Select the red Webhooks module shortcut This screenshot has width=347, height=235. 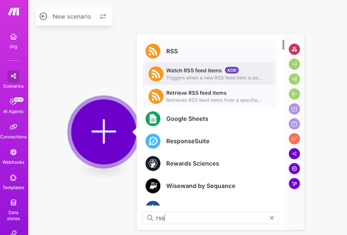point(295,49)
